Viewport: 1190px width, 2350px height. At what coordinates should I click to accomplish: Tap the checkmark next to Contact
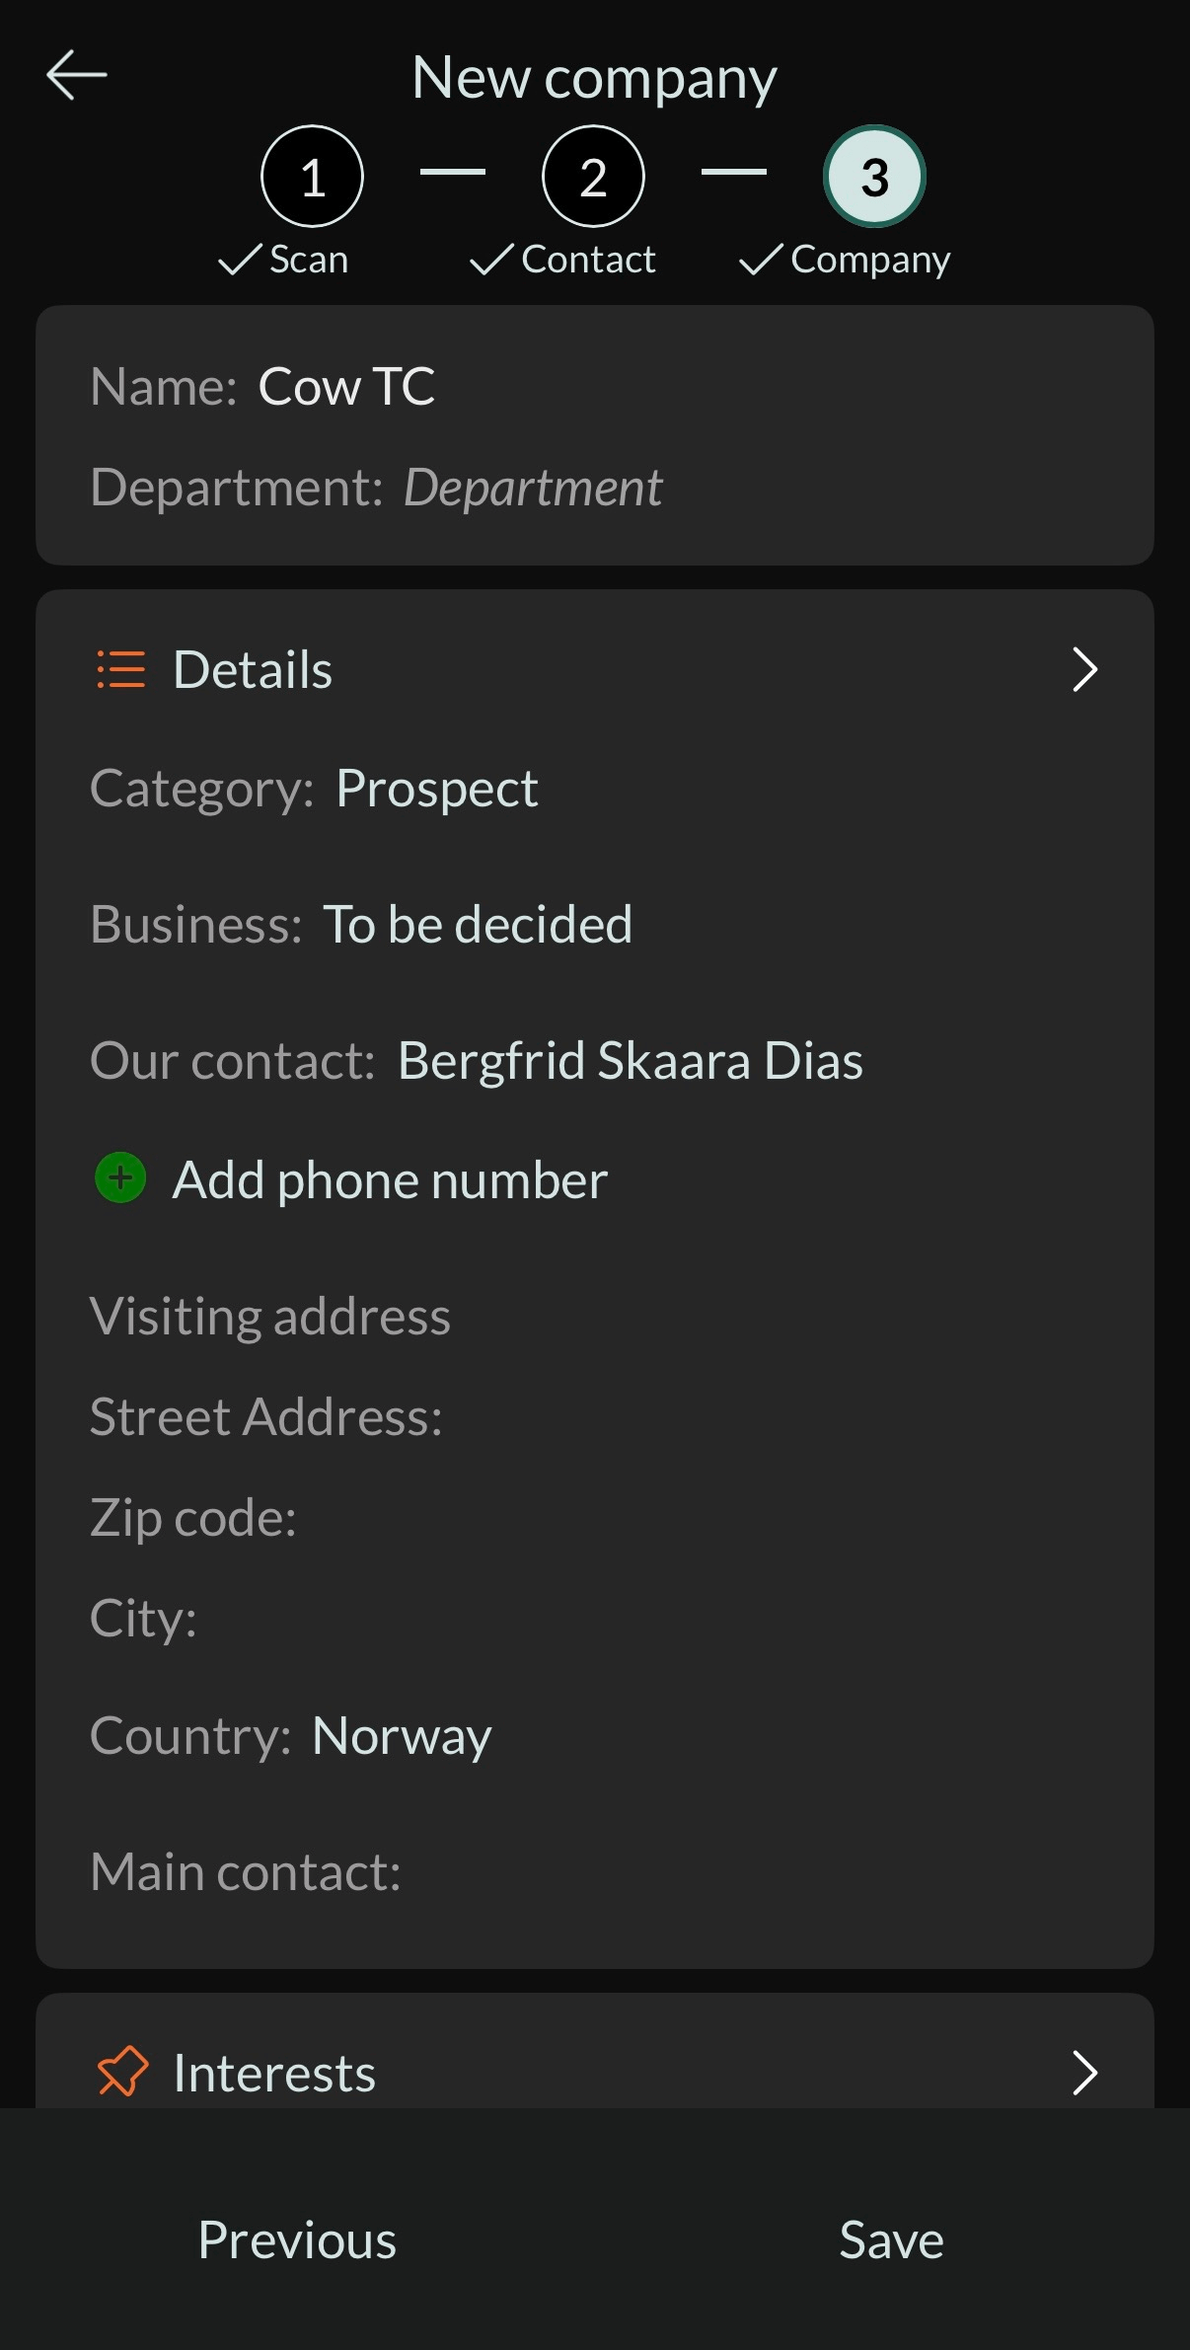pos(490,259)
